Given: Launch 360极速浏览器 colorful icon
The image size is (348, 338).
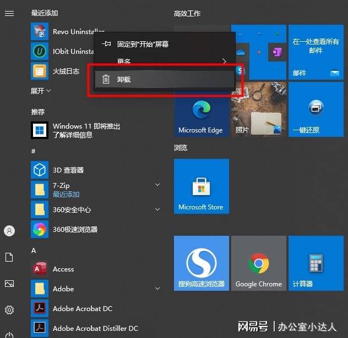Looking at the screenshot, I should pos(40,229).
